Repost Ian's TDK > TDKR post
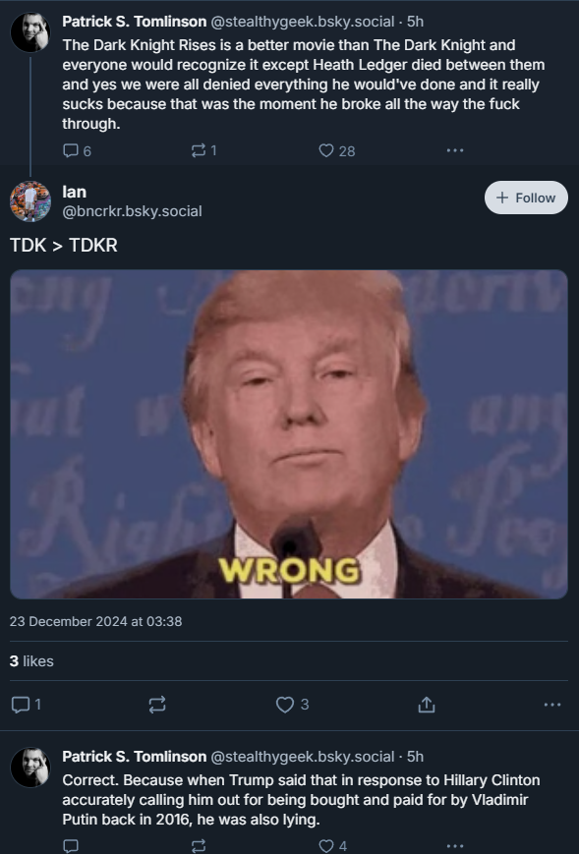 click(157, 705)
